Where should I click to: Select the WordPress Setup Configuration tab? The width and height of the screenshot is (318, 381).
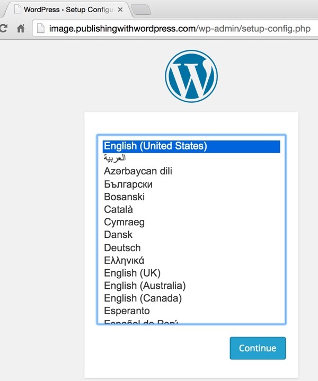tap(67, 10)
